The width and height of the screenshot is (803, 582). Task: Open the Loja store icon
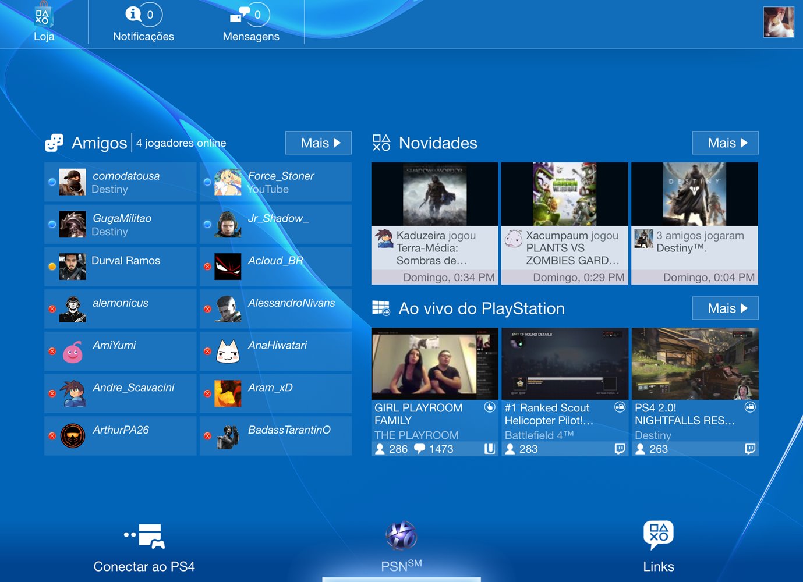(43, 15)
